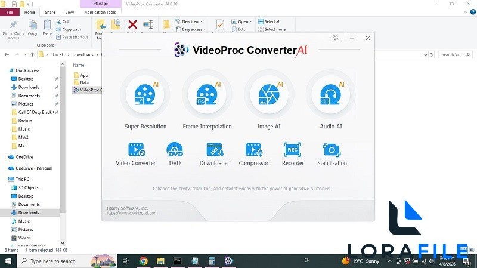Open the Application Tools tab
Screen dimensions: 477x268
100,12
